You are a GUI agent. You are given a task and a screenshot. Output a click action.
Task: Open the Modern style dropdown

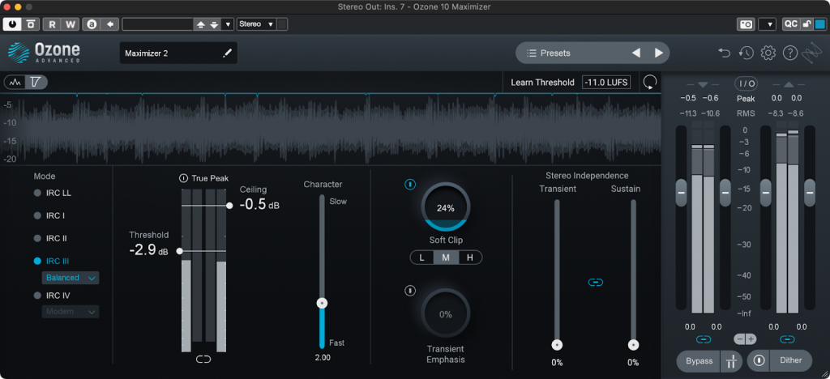[x=71, y=312]
